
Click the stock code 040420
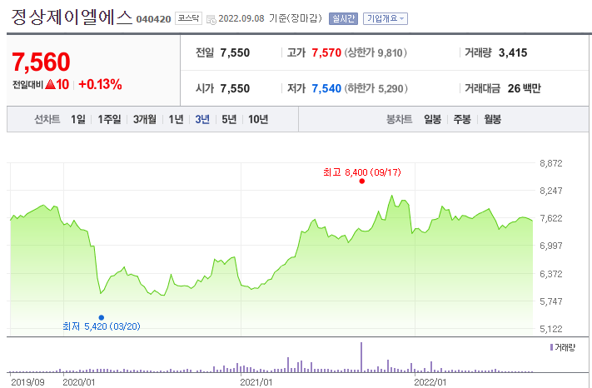click(x=153, y=19)
